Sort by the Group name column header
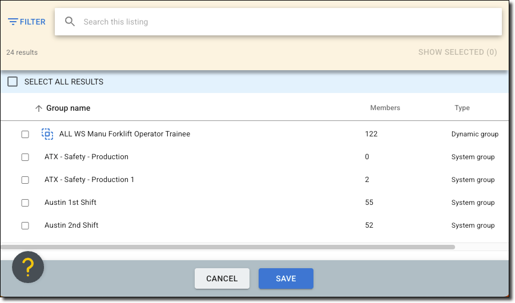The image size is (515, 303). [x=68, y=108]
